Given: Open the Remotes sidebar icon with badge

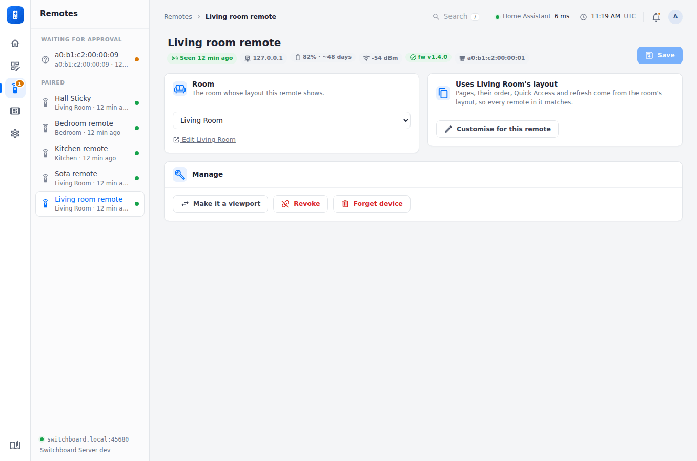Looking at the screenshot, I should pos(15,88).
